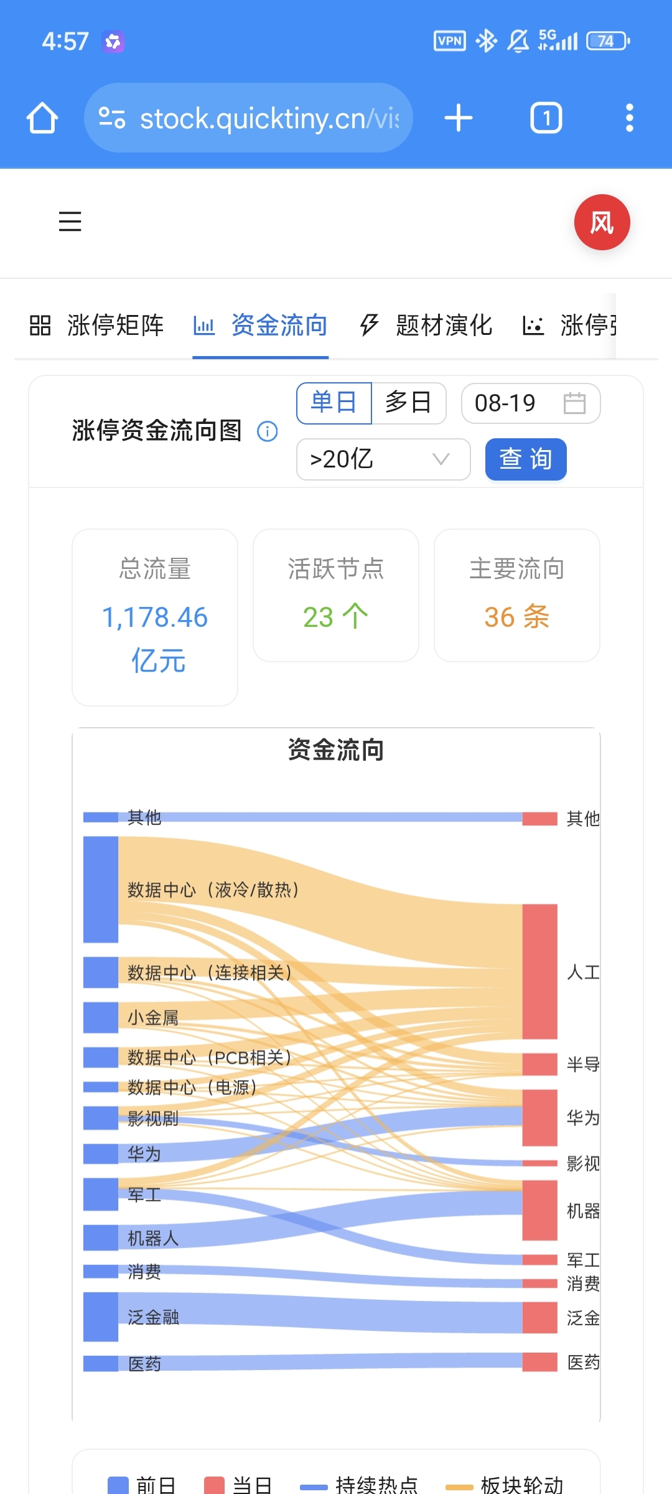672x1494 pixels.
Task: Open the browser three-dot menu
Action: (630, 118)
